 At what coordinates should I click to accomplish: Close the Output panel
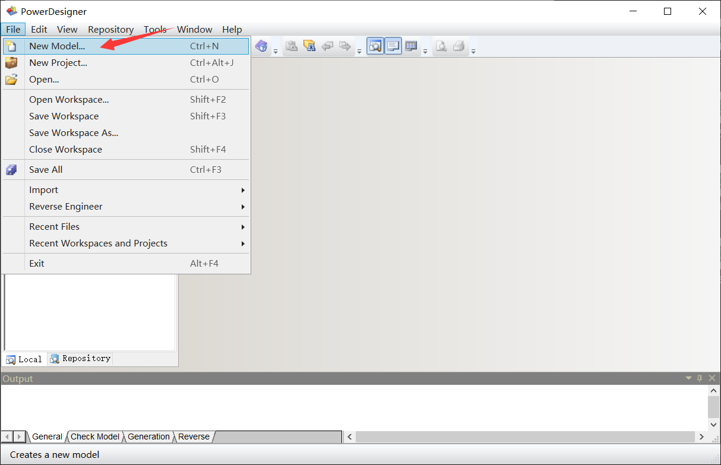pos(712,378)
